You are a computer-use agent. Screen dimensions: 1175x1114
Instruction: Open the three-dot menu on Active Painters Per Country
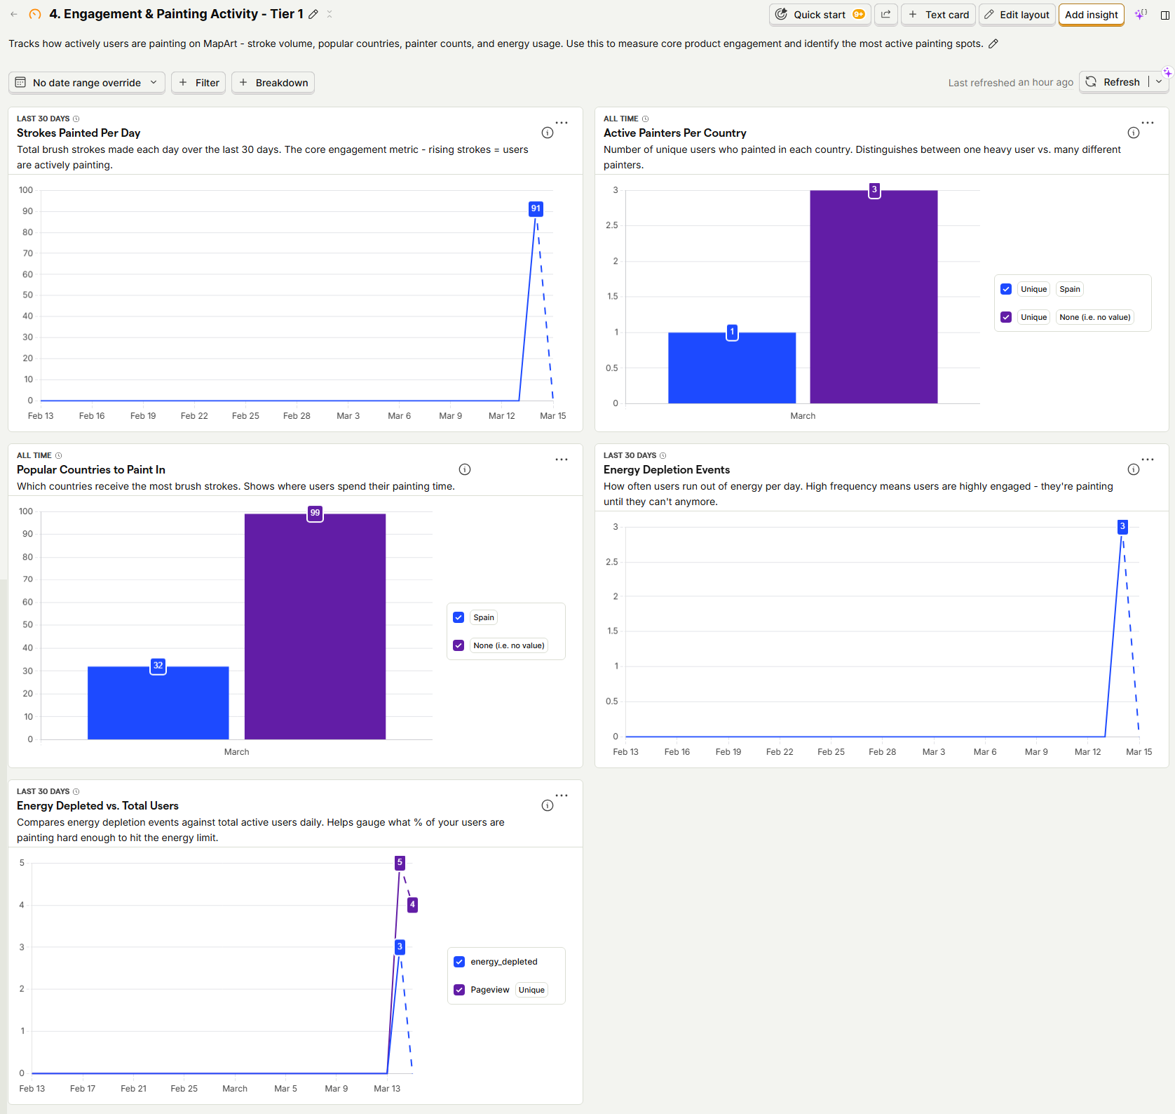(1148, 122)
